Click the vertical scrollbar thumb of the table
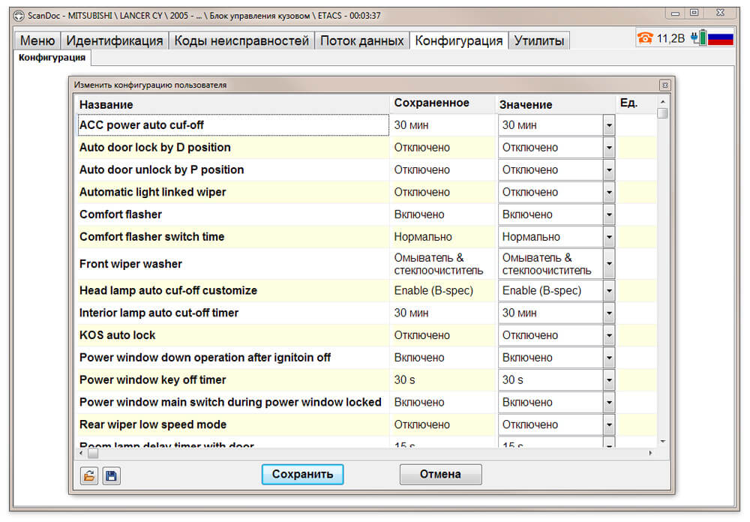This screenshot has height=522, width=750. (x=662, y=114)
